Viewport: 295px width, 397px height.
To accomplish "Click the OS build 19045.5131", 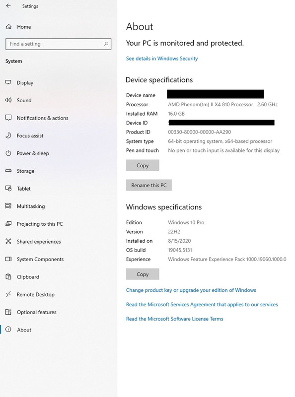I will coord(180,250).
